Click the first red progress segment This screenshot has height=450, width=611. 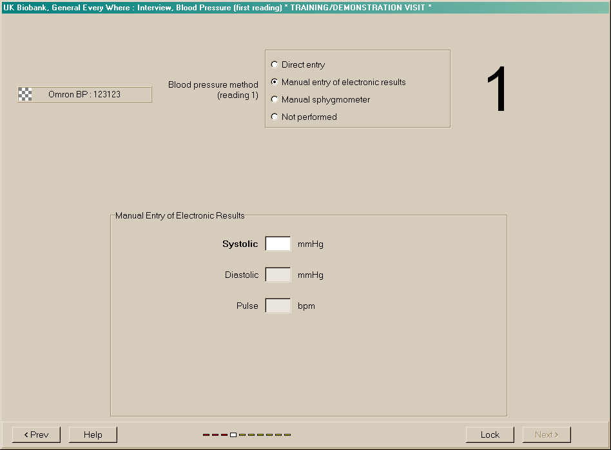tap(206, 435)
